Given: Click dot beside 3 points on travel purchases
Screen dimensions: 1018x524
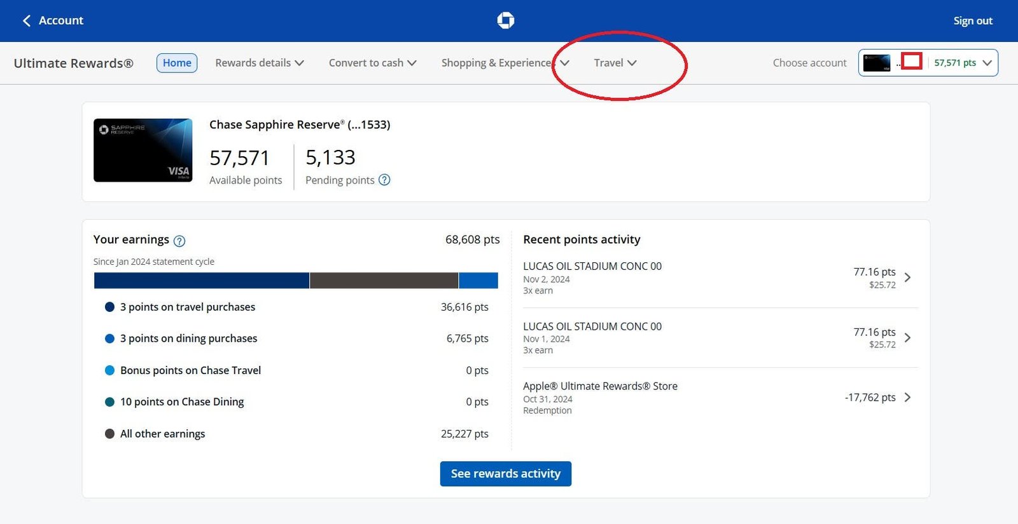Looking at the screenshot, I should (x=109, y=307).
